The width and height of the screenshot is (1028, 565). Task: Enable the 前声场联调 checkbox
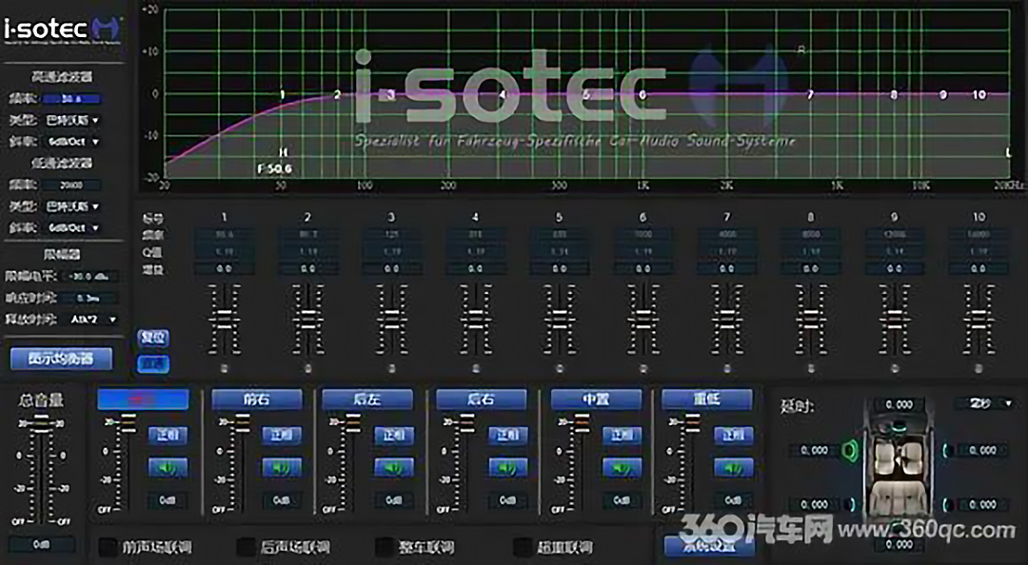coord(109,547)
